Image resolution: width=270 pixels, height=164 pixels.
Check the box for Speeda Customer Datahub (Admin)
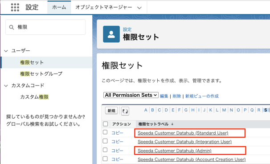[105, 150]
